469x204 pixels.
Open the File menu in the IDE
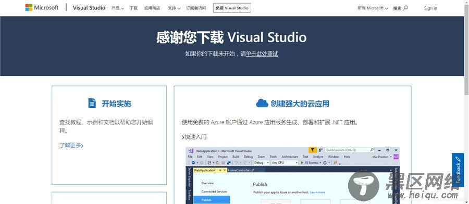click(x=190, y=157)
